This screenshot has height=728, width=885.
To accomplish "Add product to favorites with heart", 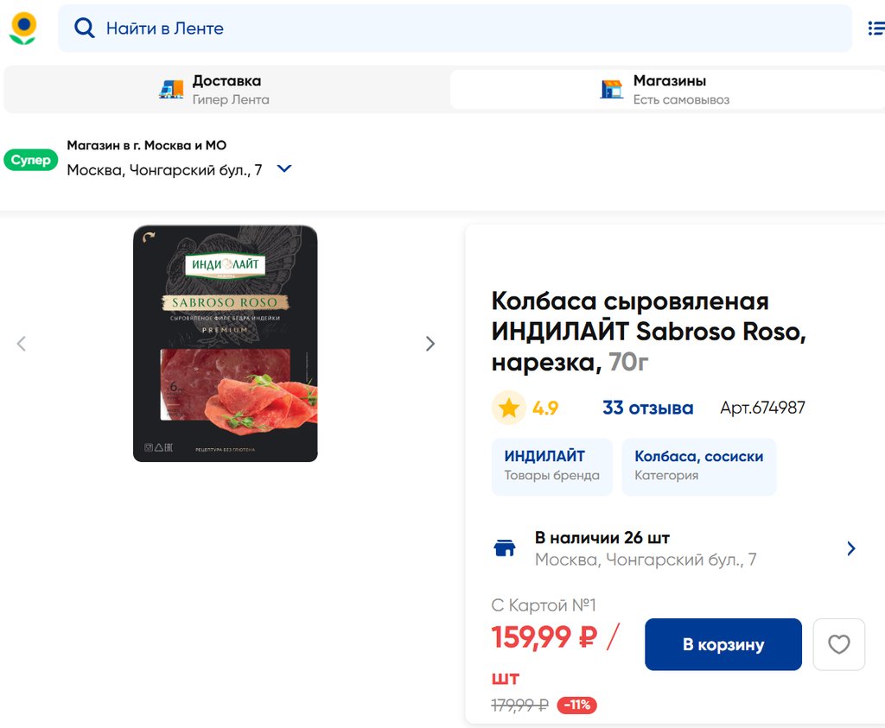I will 838,644.
